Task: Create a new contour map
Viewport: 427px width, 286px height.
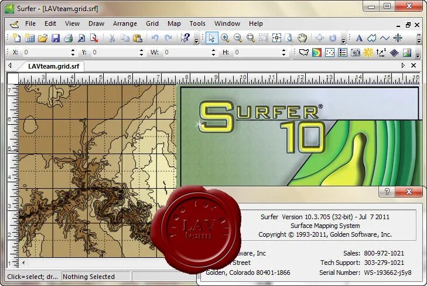Action: (316, 52)
